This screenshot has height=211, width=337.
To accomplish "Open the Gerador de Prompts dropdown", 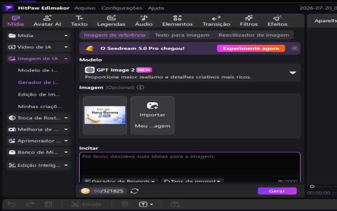I will [120, 181].
